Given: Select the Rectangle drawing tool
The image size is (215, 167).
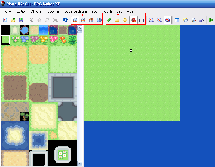Looking at the screenshot, I should click(117, 20).
